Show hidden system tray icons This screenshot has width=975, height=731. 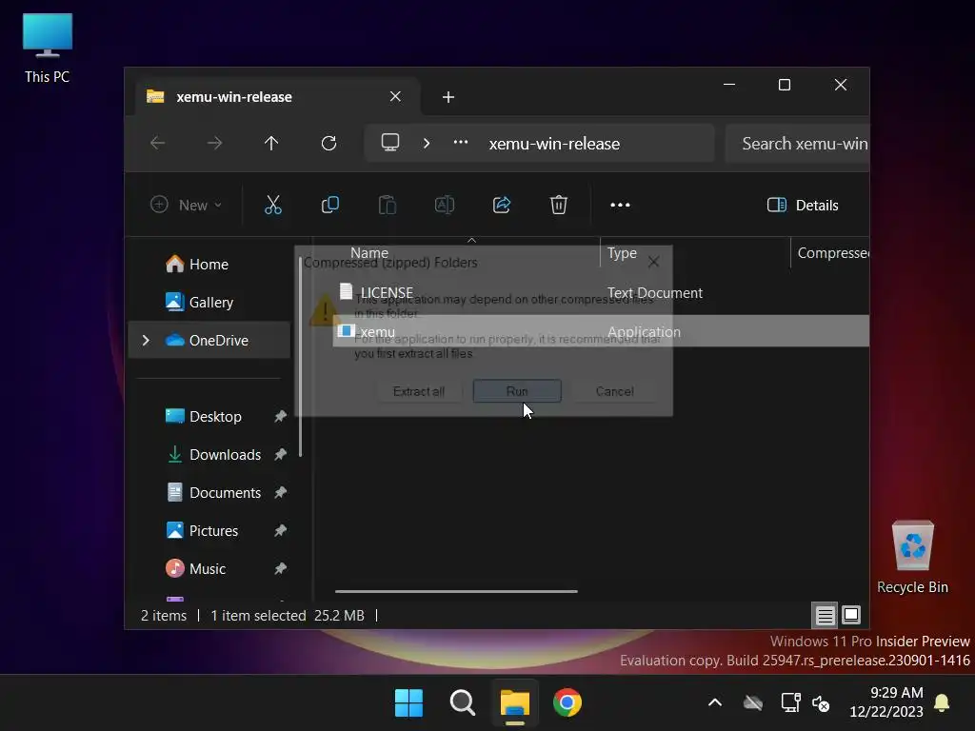pos(715,703)
